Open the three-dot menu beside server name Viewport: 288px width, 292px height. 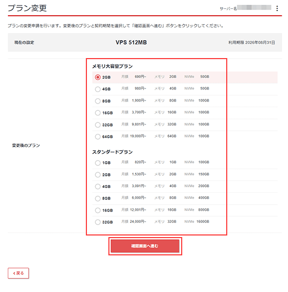click(x=277, y=8)
